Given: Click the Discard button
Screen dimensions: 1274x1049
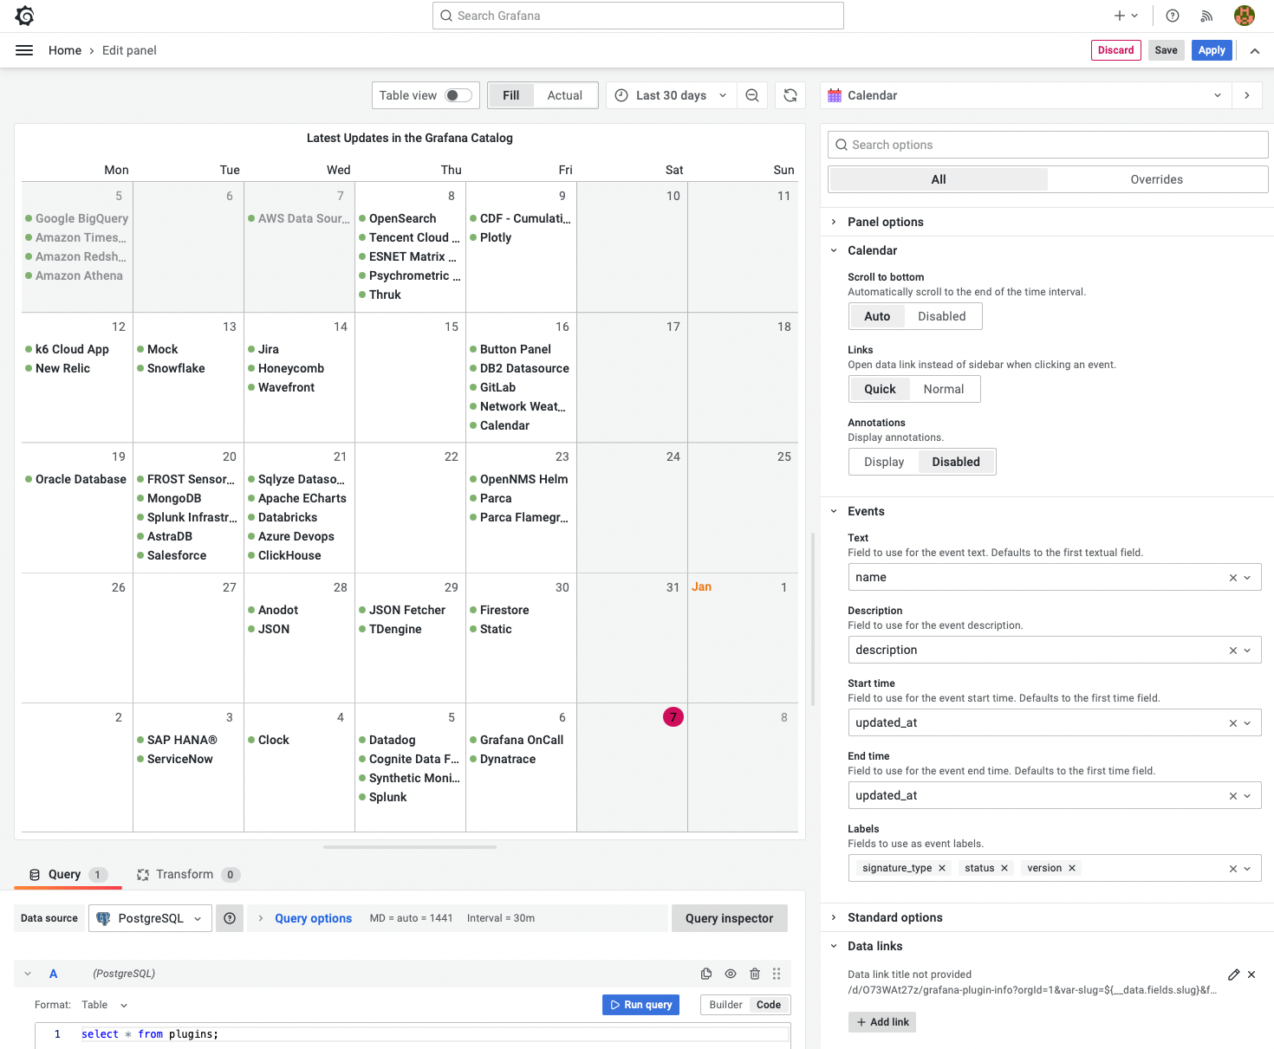Looking at the screenshot, I should (x=1115, y=50).
